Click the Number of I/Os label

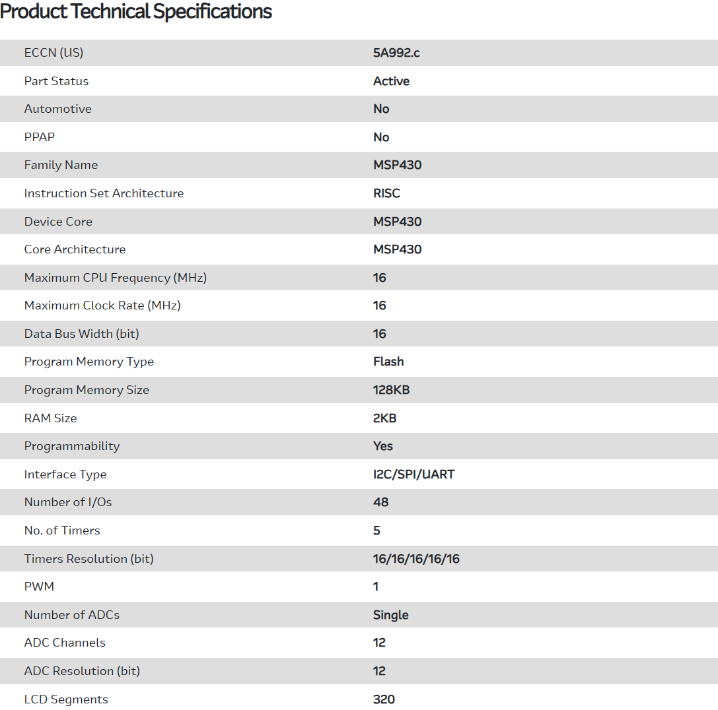coord(68,502)
